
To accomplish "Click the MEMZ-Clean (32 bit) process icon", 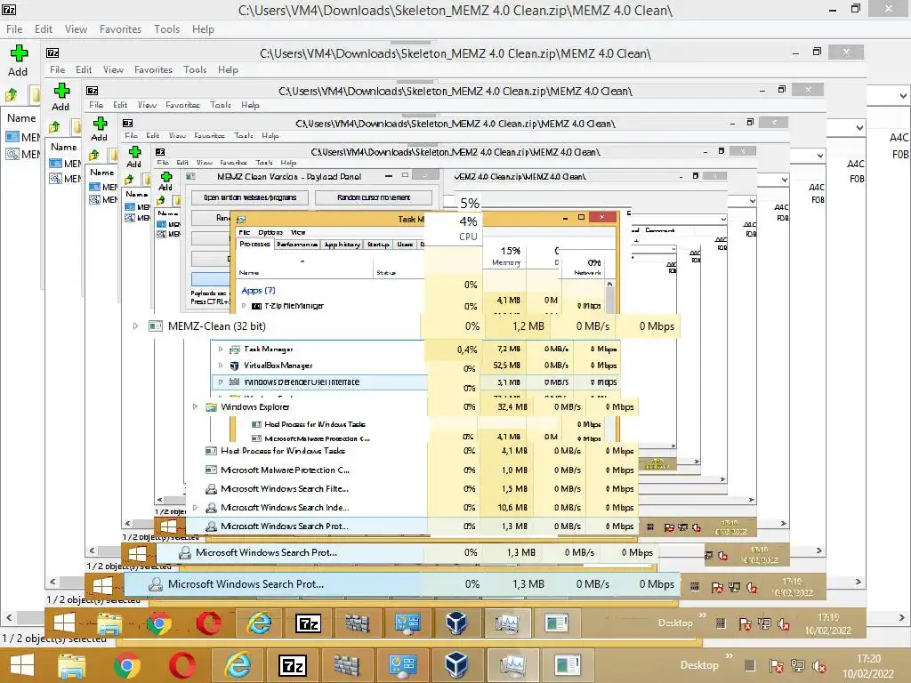I will click(x=155, y=325).
